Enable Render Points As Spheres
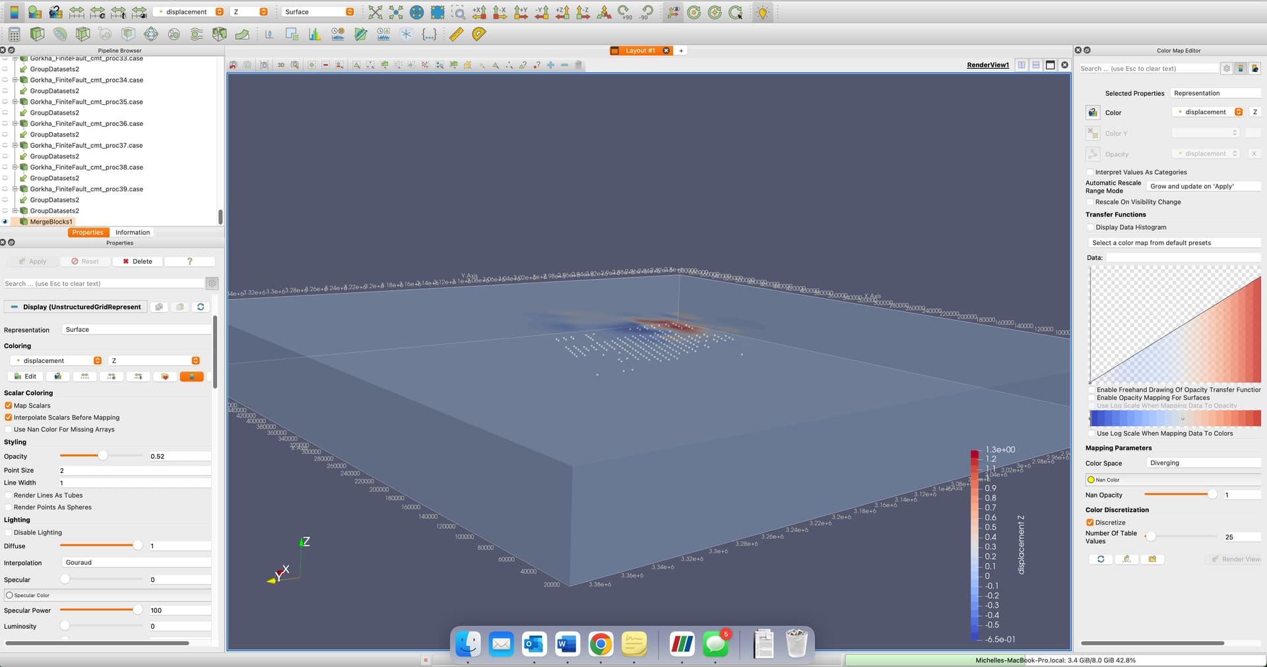 pos(9,507)
